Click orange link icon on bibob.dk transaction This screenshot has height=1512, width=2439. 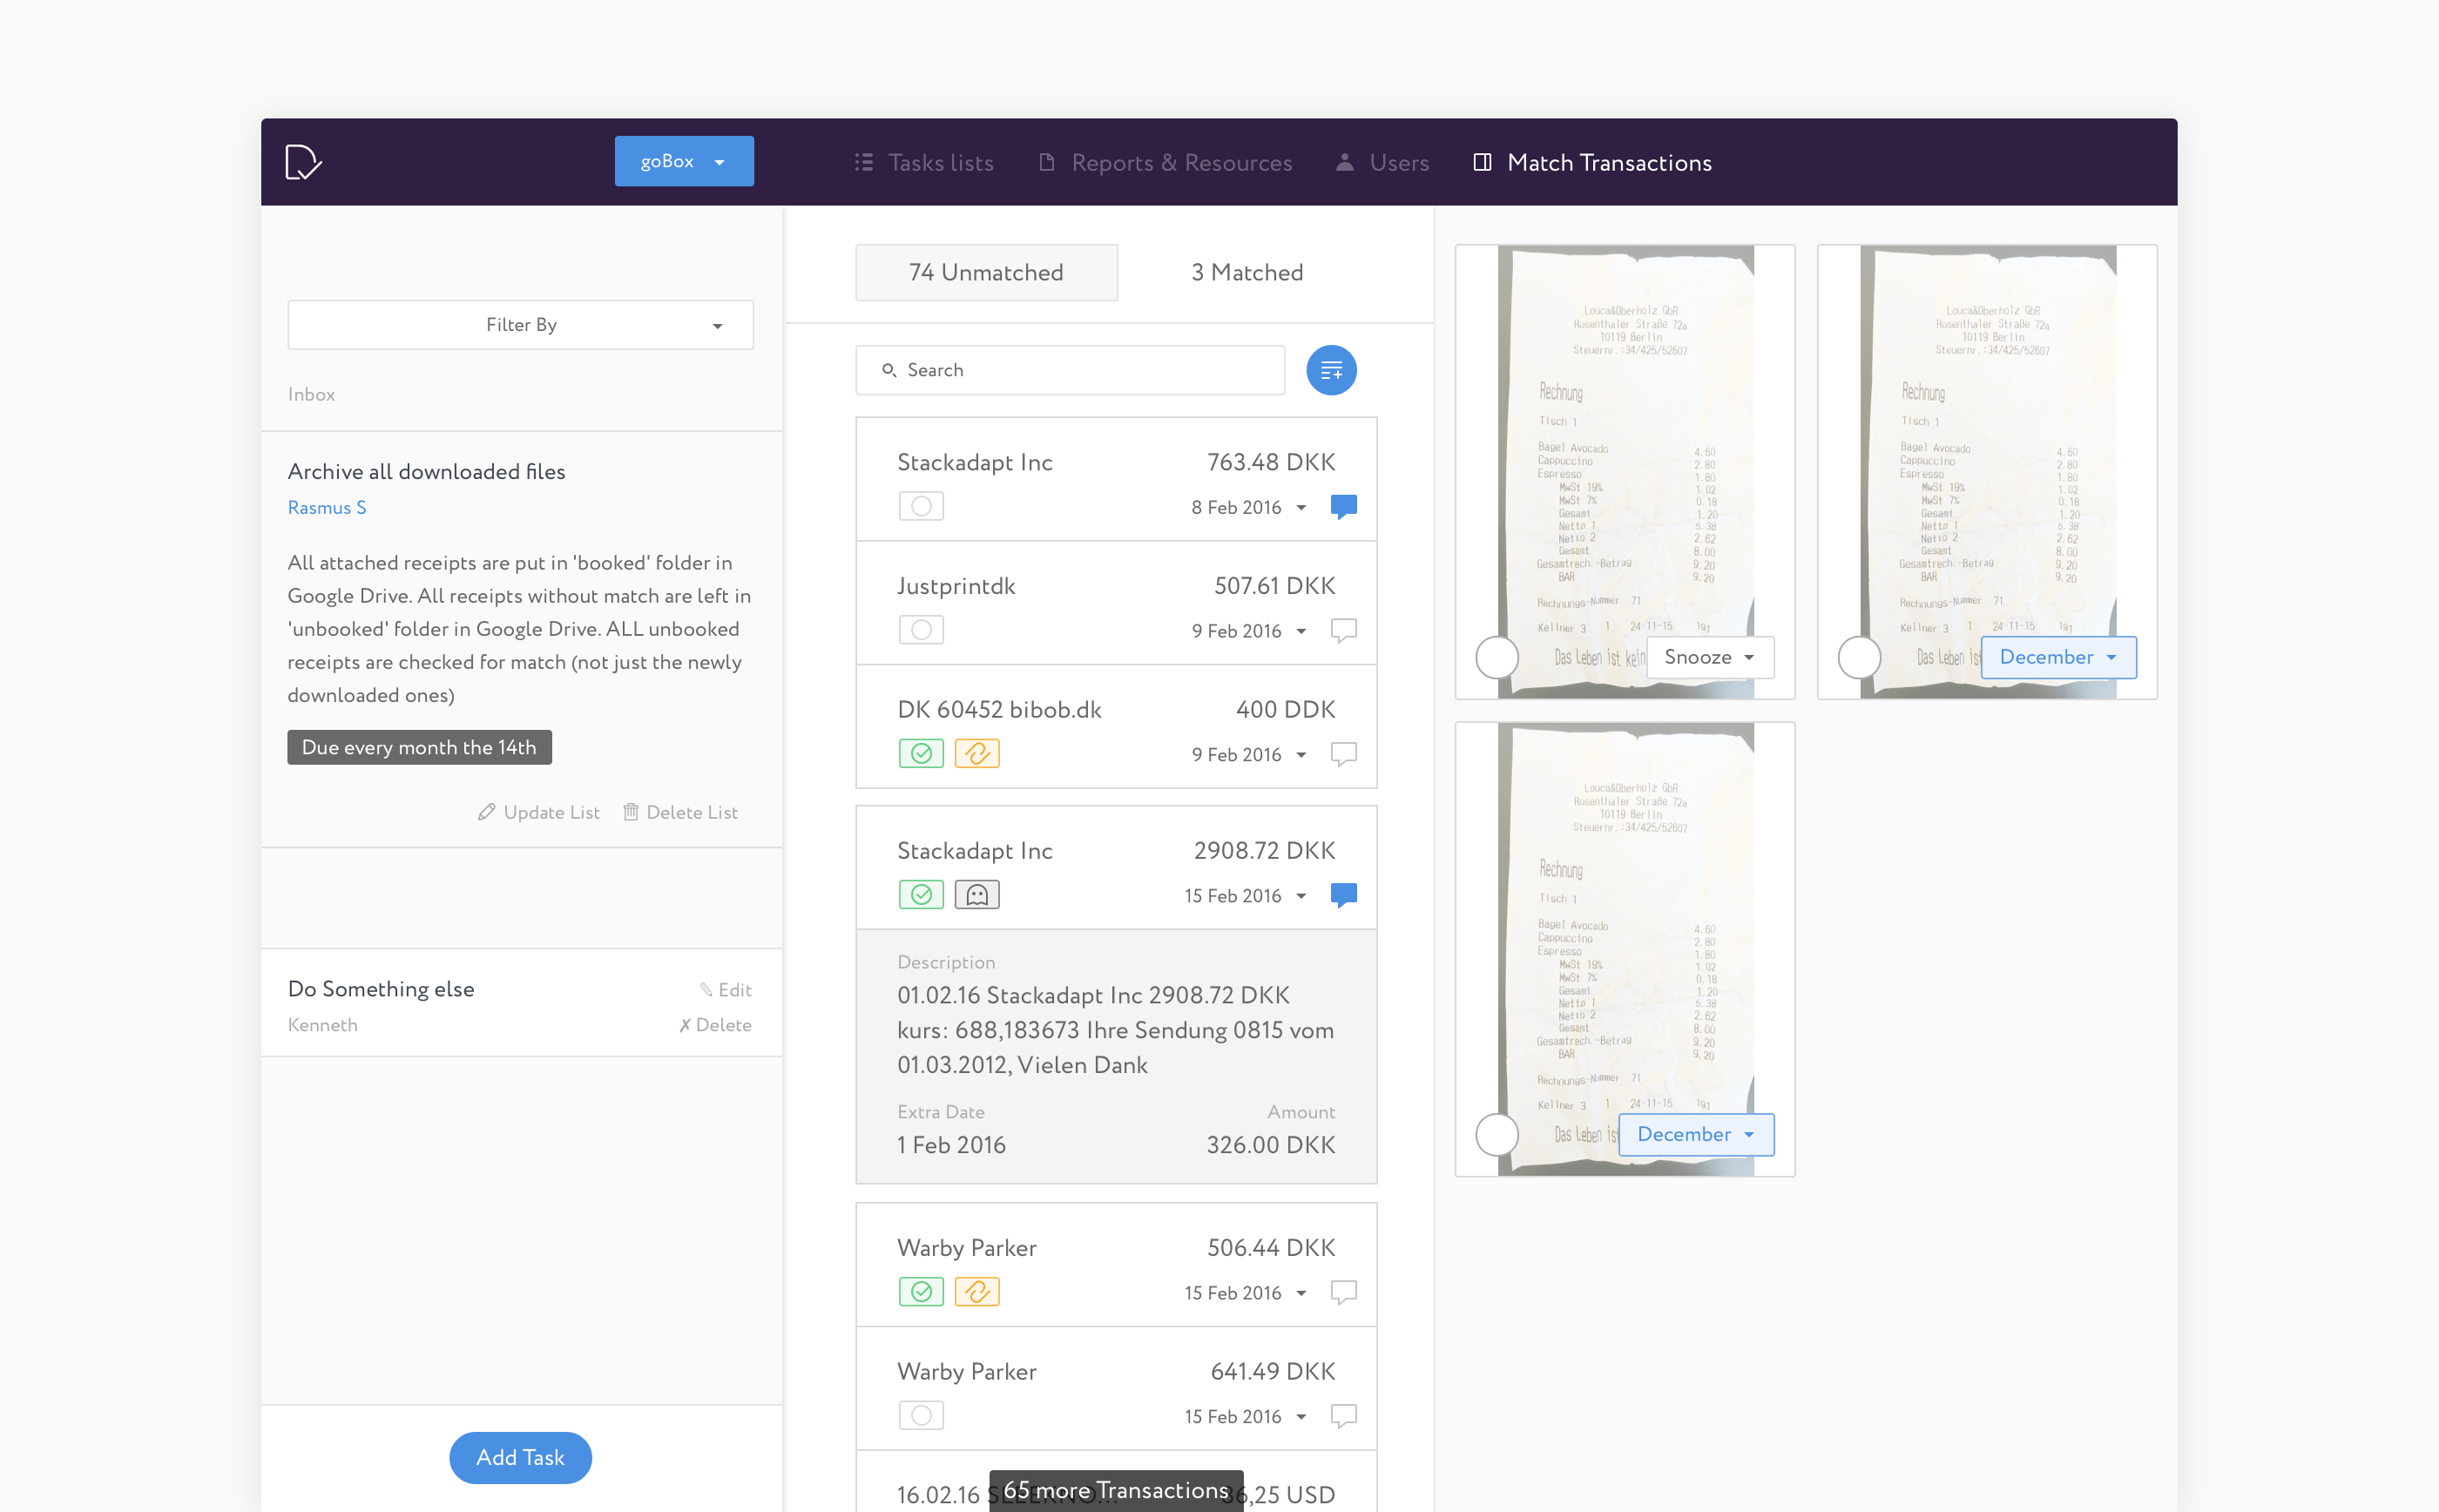[x=976, y=753]
